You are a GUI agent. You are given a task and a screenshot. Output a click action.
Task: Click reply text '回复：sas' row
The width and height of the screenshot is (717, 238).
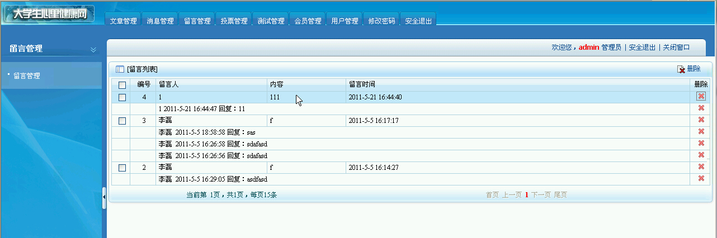(x=207, y=132)
